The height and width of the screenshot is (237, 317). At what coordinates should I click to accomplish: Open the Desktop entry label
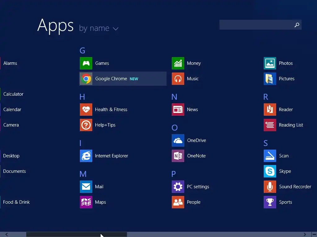point(11,156)
